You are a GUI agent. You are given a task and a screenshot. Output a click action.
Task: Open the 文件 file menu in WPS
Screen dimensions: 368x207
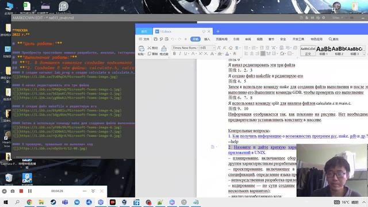[x=144, y=39]
